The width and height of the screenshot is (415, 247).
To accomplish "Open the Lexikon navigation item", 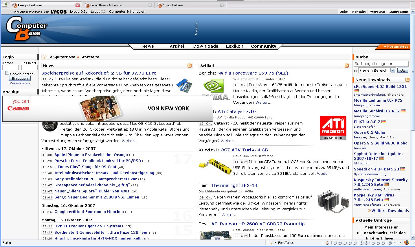I will (234, 46).
